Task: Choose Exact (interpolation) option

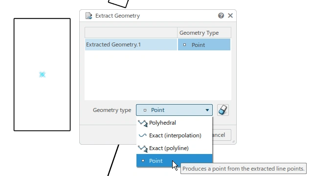Action: (174, 135)
